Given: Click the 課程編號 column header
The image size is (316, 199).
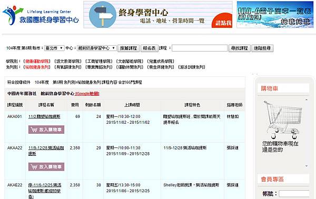Looking at the screenshot, I should tap(15, 105).
